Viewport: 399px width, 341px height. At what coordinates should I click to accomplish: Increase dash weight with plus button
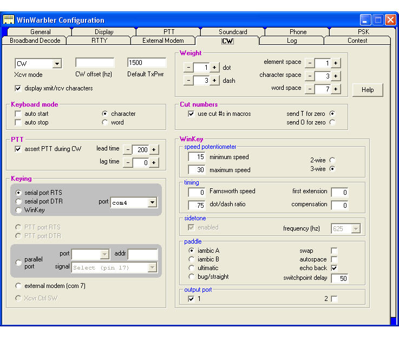[214, 81]
